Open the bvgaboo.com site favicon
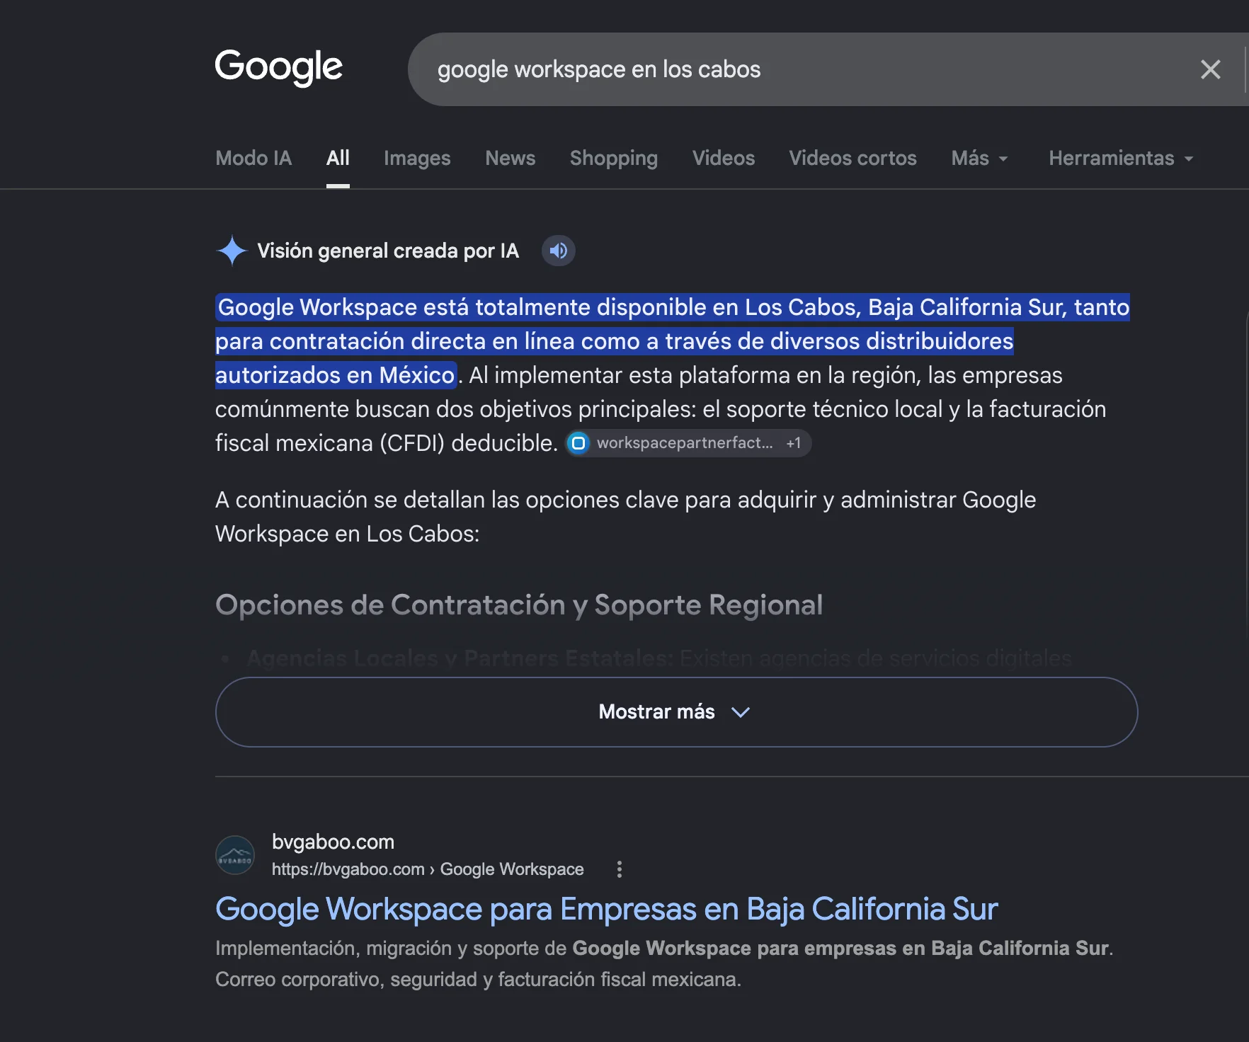 (235, 855)
